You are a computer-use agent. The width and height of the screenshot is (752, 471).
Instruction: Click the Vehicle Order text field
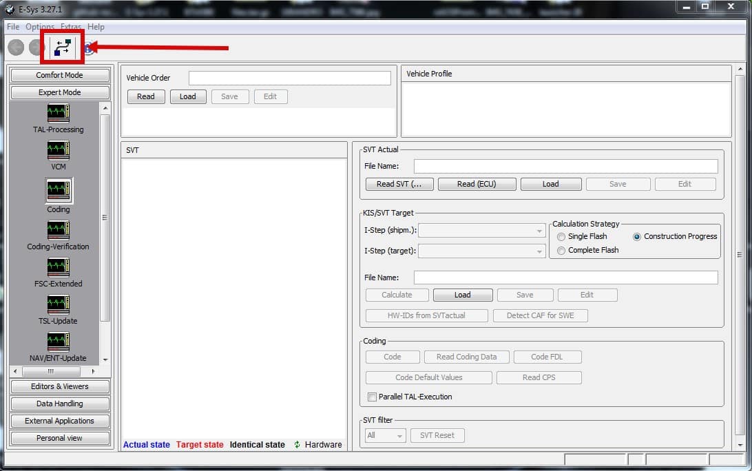coord(290,78)
